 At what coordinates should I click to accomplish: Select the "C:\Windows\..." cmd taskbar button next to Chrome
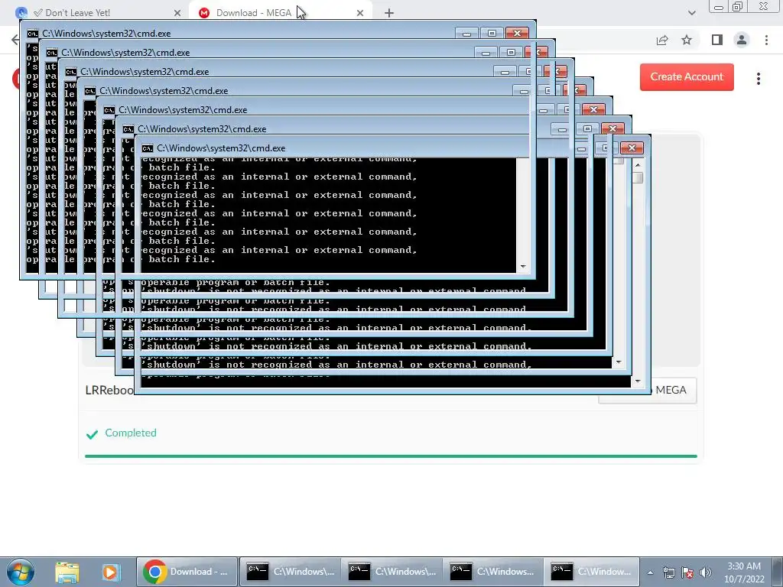tap(289, 572)
